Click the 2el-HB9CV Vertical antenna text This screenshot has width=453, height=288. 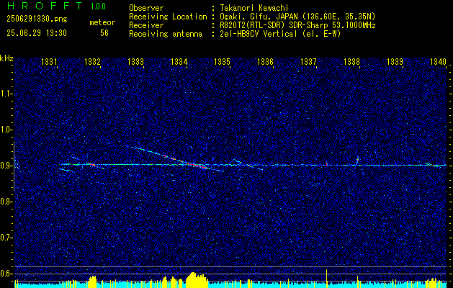coord(280,34)
